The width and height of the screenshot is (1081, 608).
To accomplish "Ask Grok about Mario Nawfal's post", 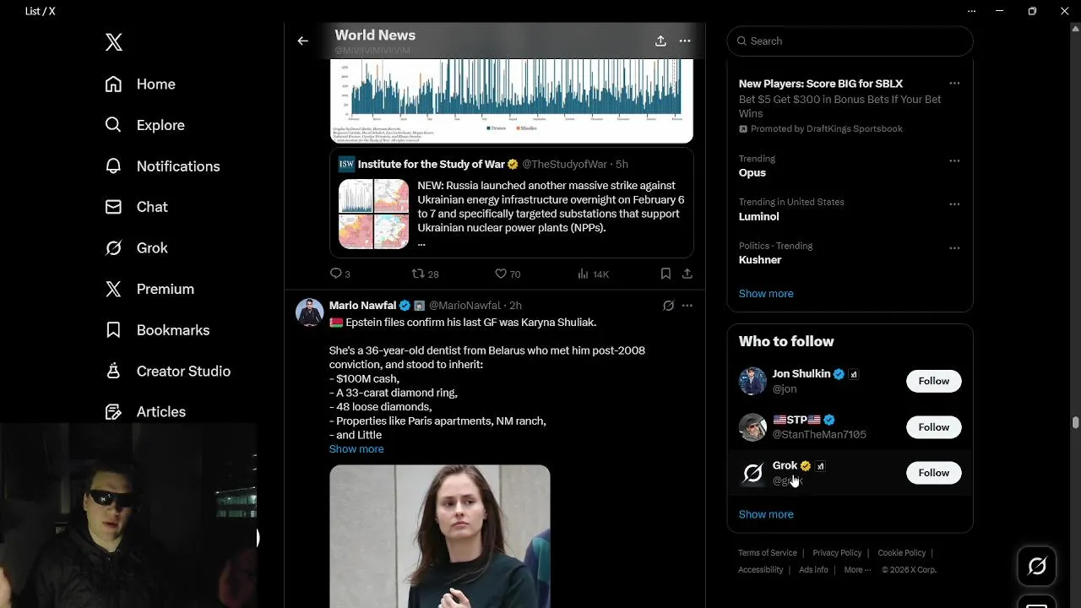I will click(668, 306).
